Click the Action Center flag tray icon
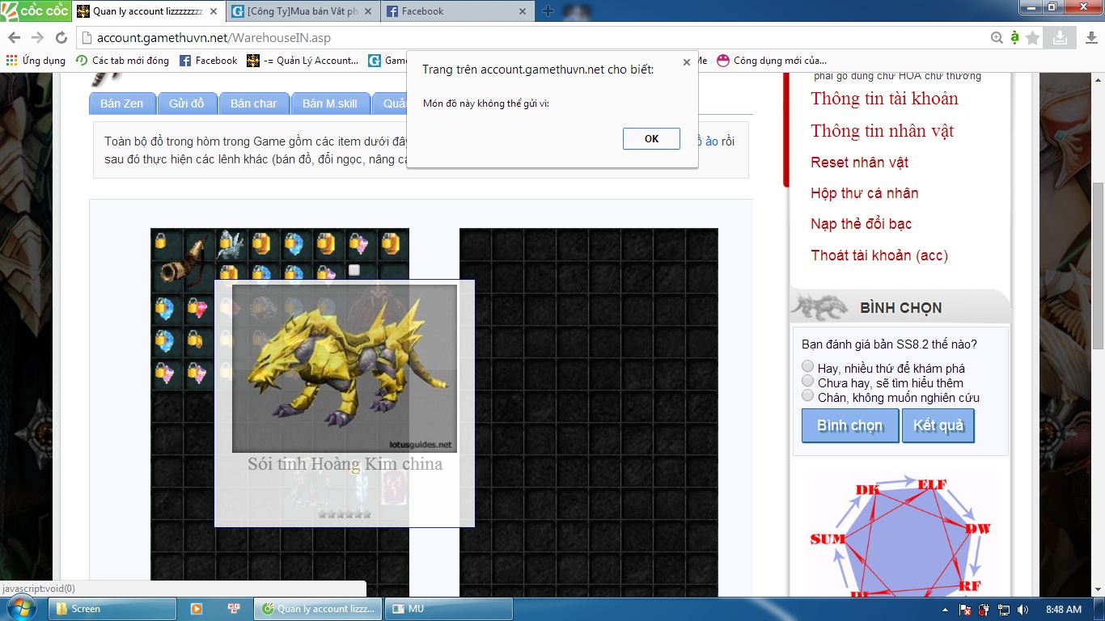 tap(964, 610)
